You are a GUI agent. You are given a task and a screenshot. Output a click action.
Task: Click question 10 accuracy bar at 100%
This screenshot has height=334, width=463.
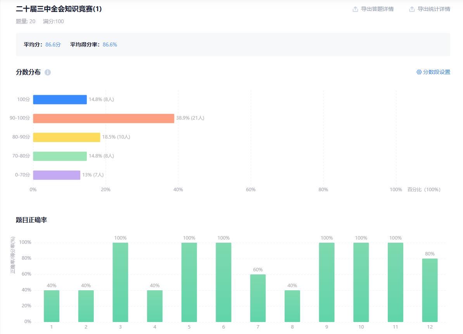pyautogui.click(x=361, y=282)
